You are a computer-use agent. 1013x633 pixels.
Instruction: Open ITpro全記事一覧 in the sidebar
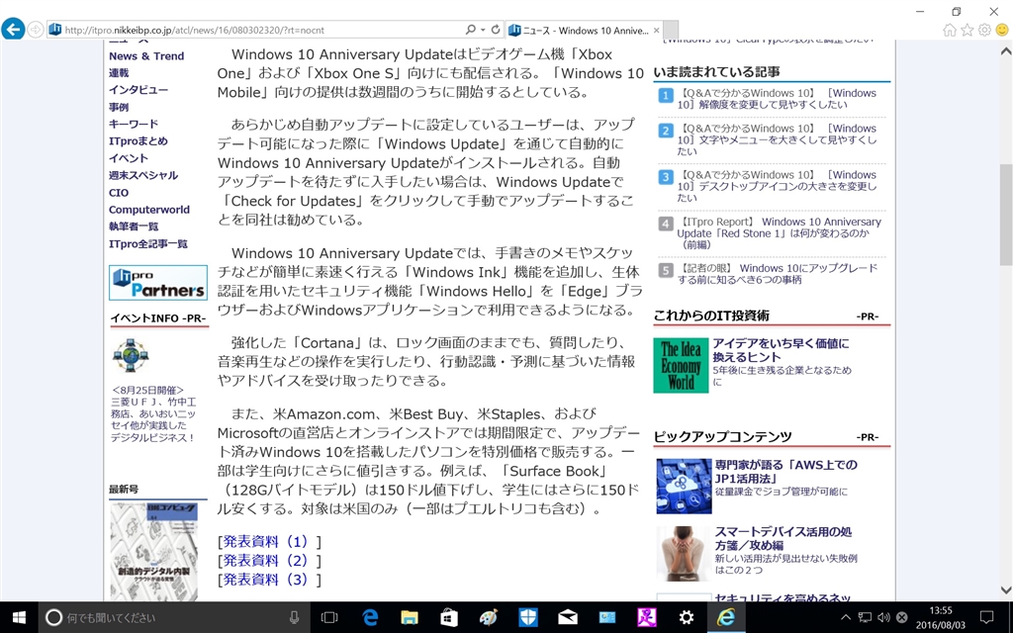point(148,243)
